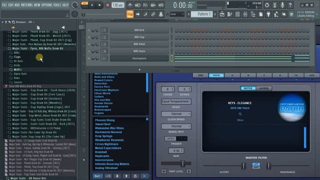This screenshot has width=320, height=180.
Task: Toggle the M mute button by Part Level
Action: point(163,171)
